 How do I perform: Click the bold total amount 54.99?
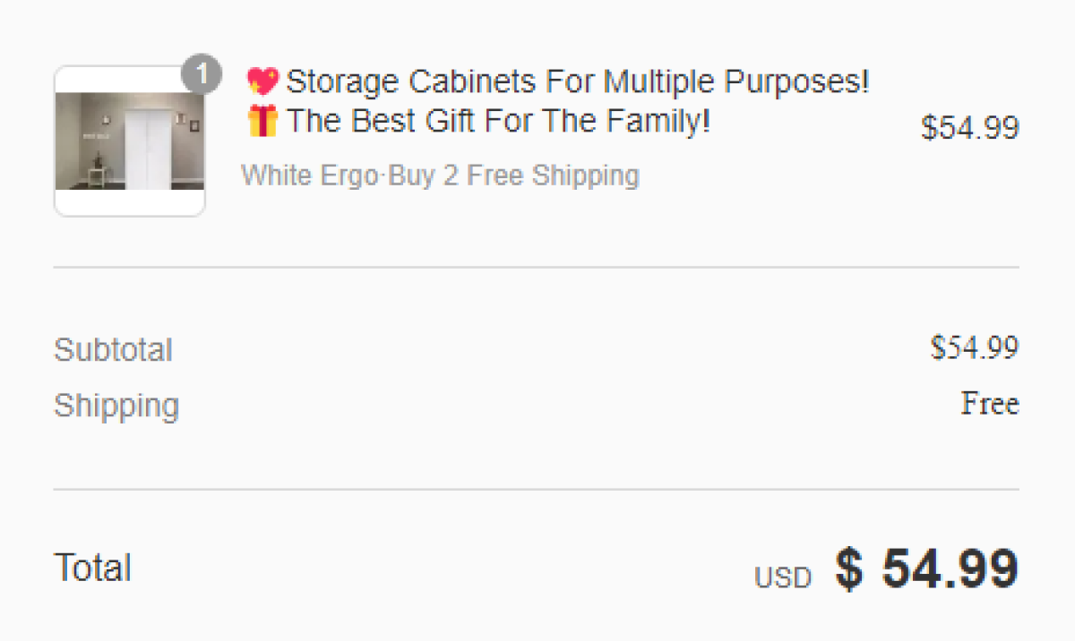(950, 568)
